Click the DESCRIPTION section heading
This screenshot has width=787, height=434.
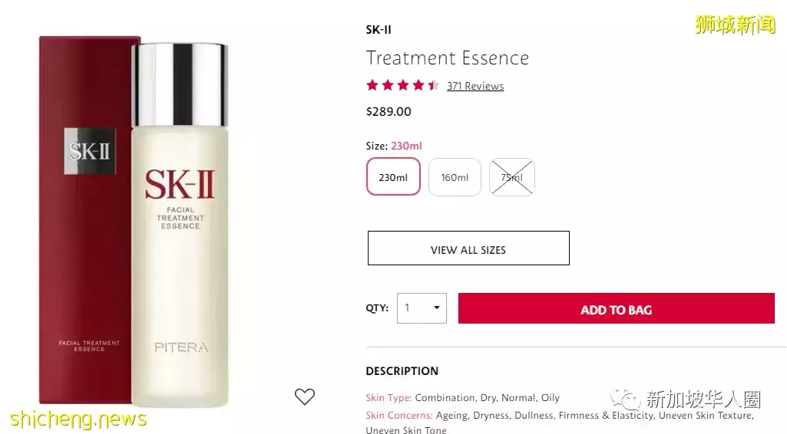point(402,371)
